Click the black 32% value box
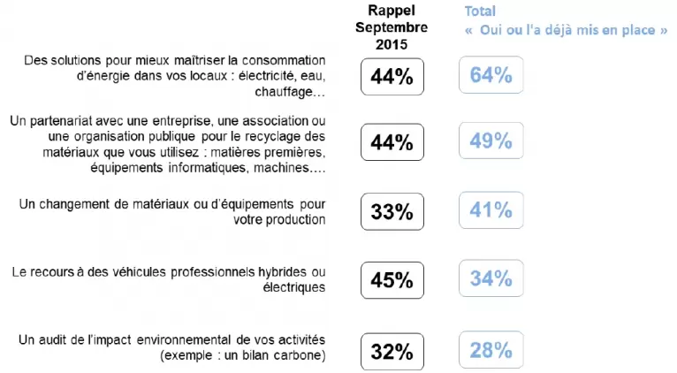This screenshot has height=373, width=677. (x=392, y=351)
